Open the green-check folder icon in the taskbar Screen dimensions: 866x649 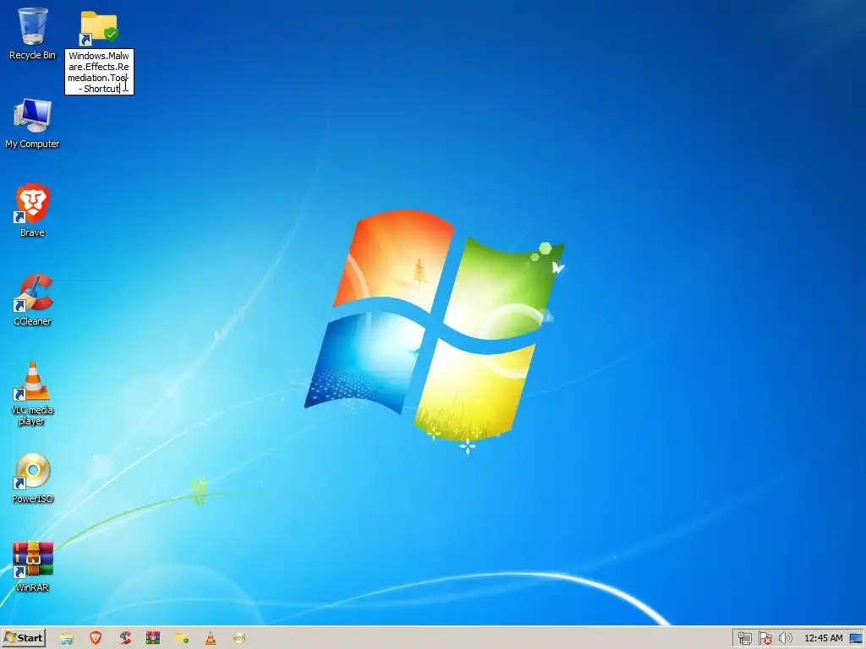tap(182, 639)
